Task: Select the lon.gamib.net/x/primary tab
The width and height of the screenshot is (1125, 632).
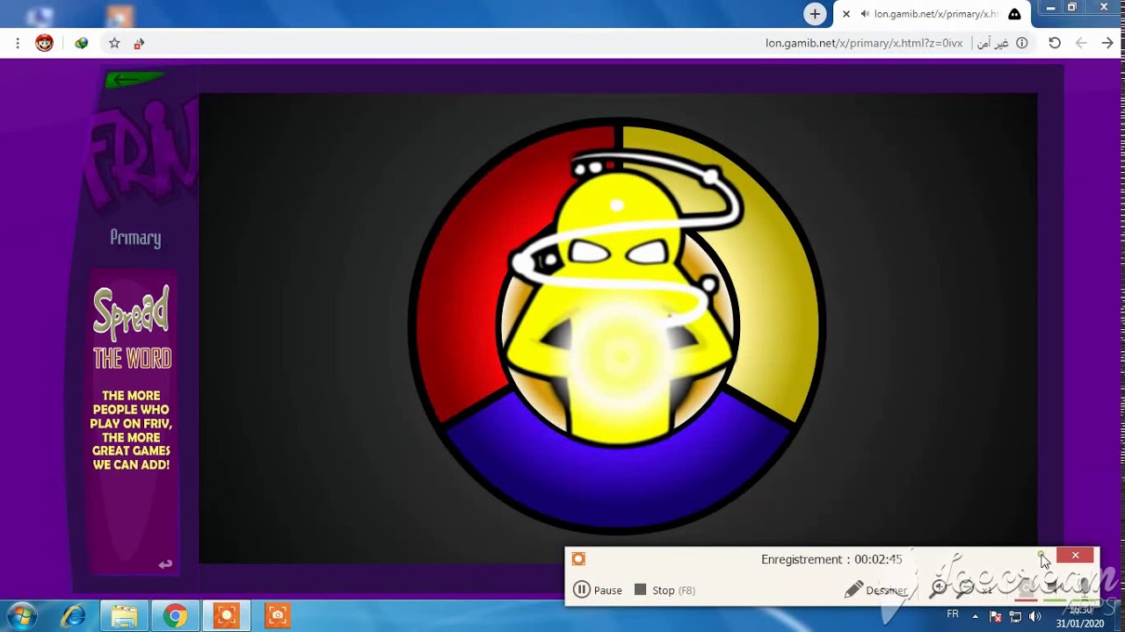Action: click(x=934, y=14)
